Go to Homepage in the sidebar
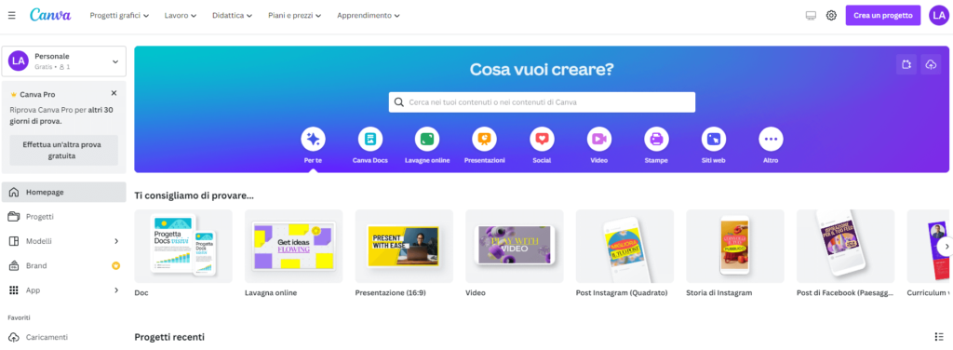Screen dimensions: 953x350 coord(64,192)
